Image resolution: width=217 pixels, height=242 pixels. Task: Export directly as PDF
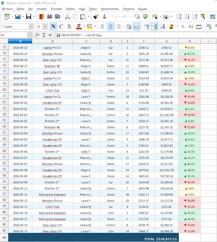pos(41,17)
